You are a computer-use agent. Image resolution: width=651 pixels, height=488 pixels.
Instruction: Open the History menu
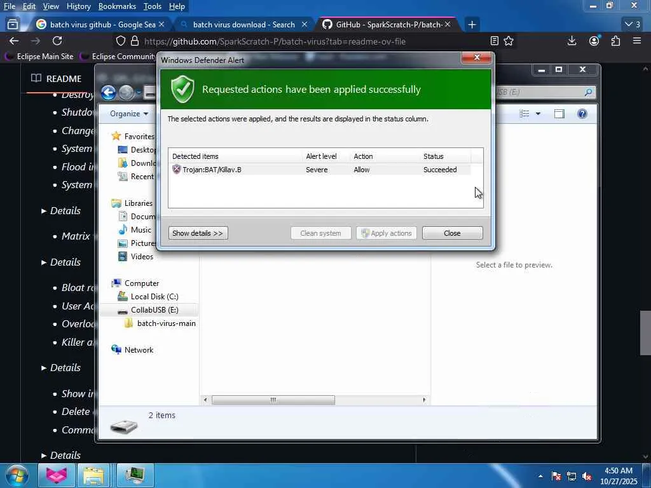78,6
